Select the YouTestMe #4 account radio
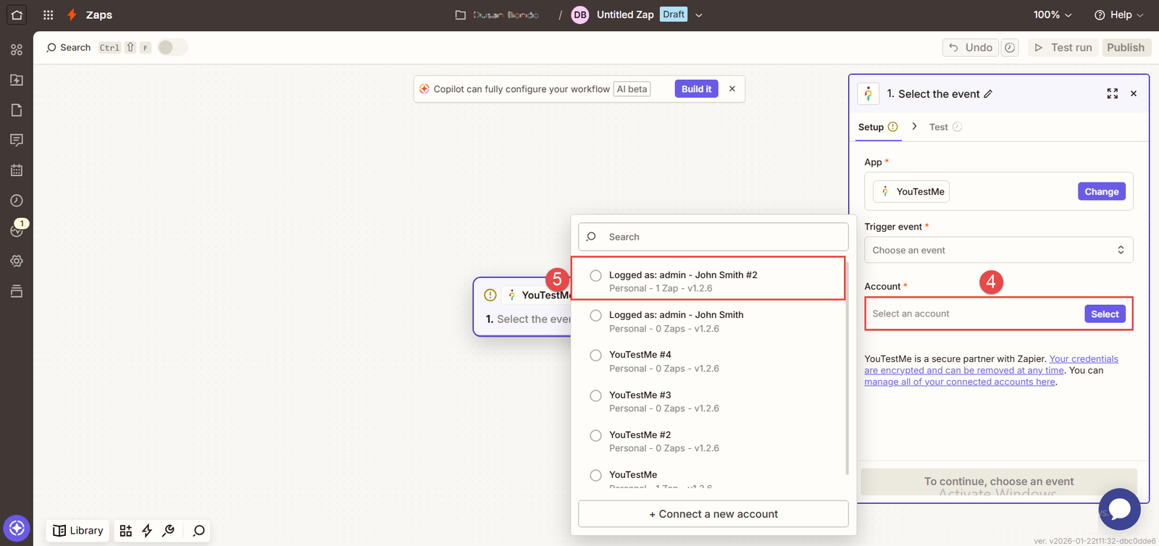Image resolution: width=1159 pixels, height=546 pixels. click(595, 356)
